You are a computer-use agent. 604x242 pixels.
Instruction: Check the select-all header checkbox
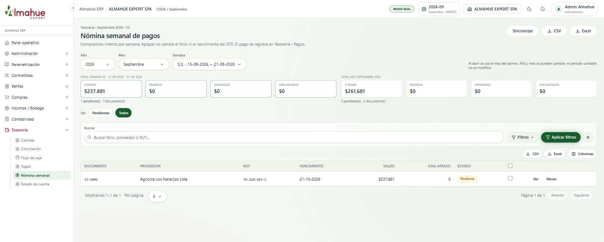point(510,166)
